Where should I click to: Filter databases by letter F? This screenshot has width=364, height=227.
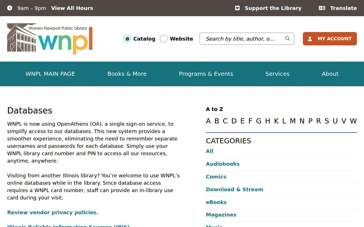pos(250,121)
